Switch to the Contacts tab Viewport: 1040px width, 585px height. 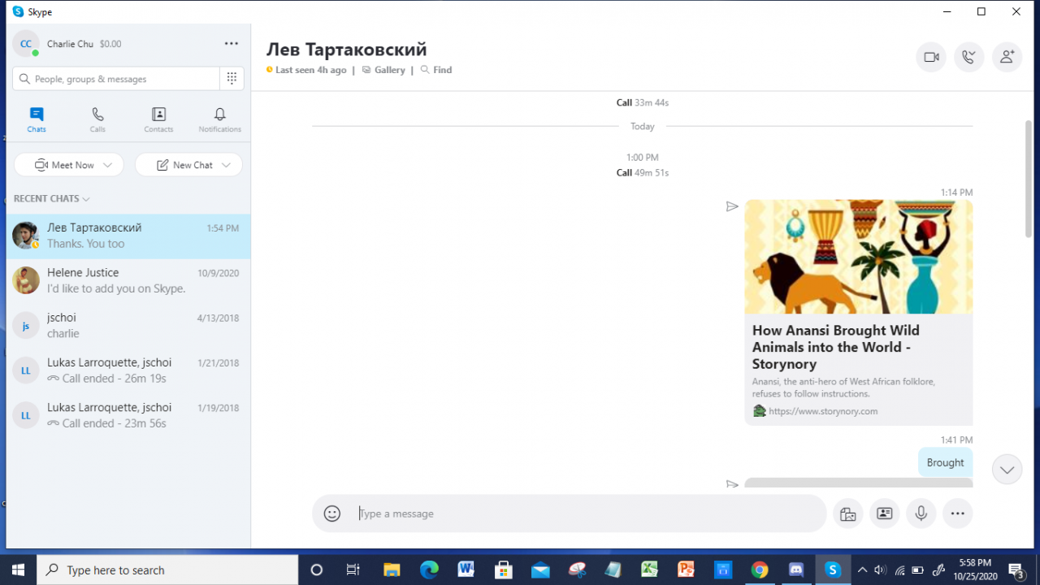click(158, 119)
